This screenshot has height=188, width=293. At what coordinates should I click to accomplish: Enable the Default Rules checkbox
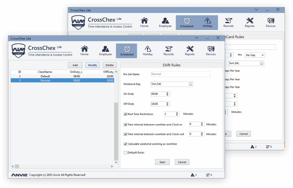click(x=125, y=153)
